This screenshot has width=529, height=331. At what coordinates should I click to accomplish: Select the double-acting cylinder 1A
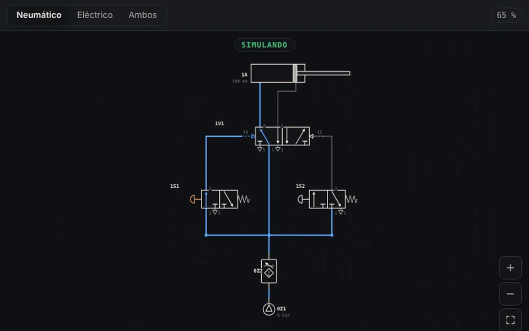278,73
